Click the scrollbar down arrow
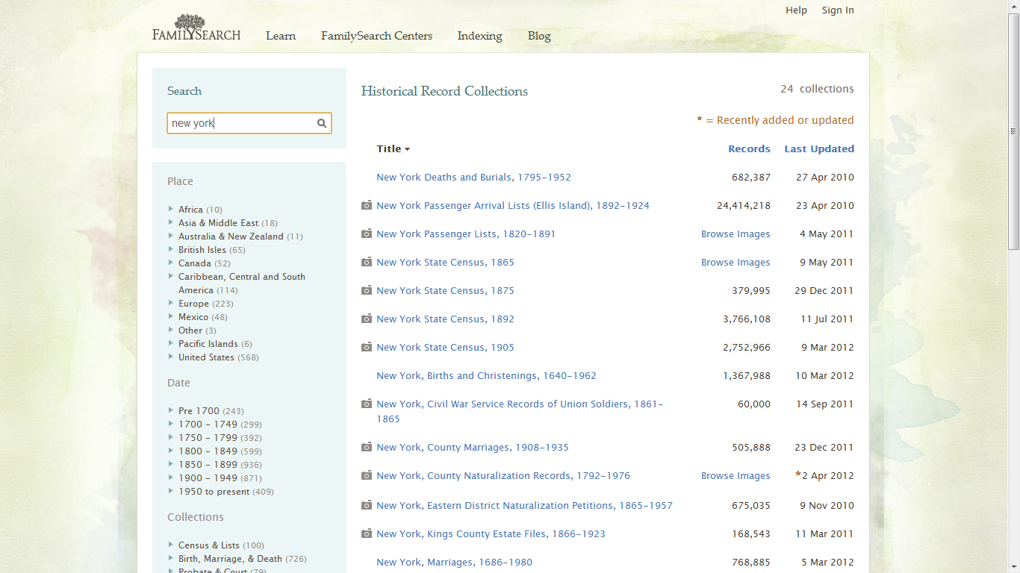This screenshot has height=573, width=1020. pyautogui.click(x=1013, y=567)
